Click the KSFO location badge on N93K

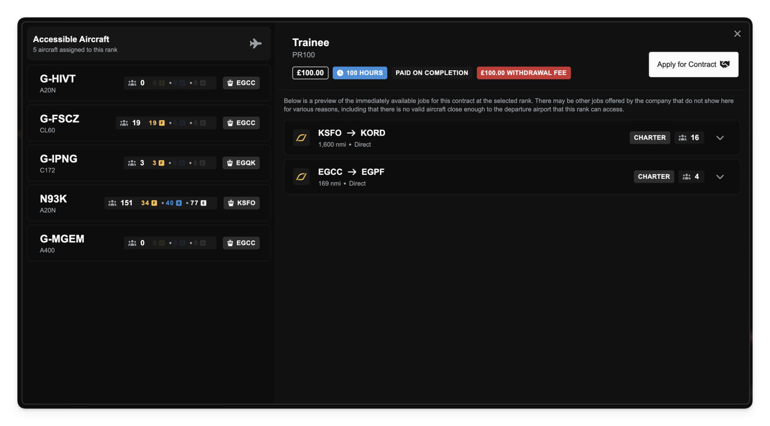click(x=241, y=203)
